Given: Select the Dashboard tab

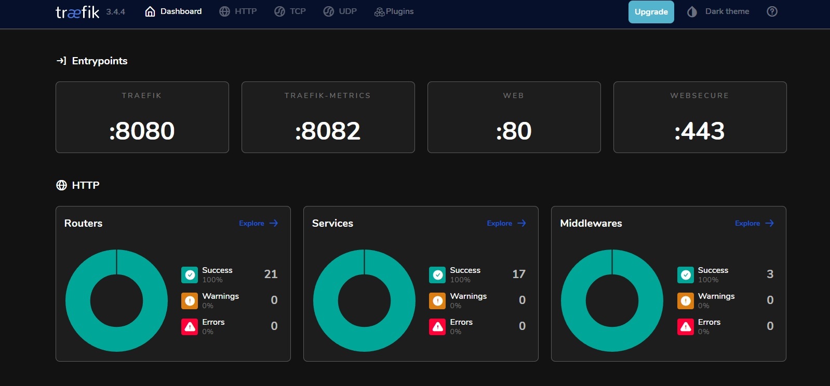Looking at the screenshot, I should [173, 11].
